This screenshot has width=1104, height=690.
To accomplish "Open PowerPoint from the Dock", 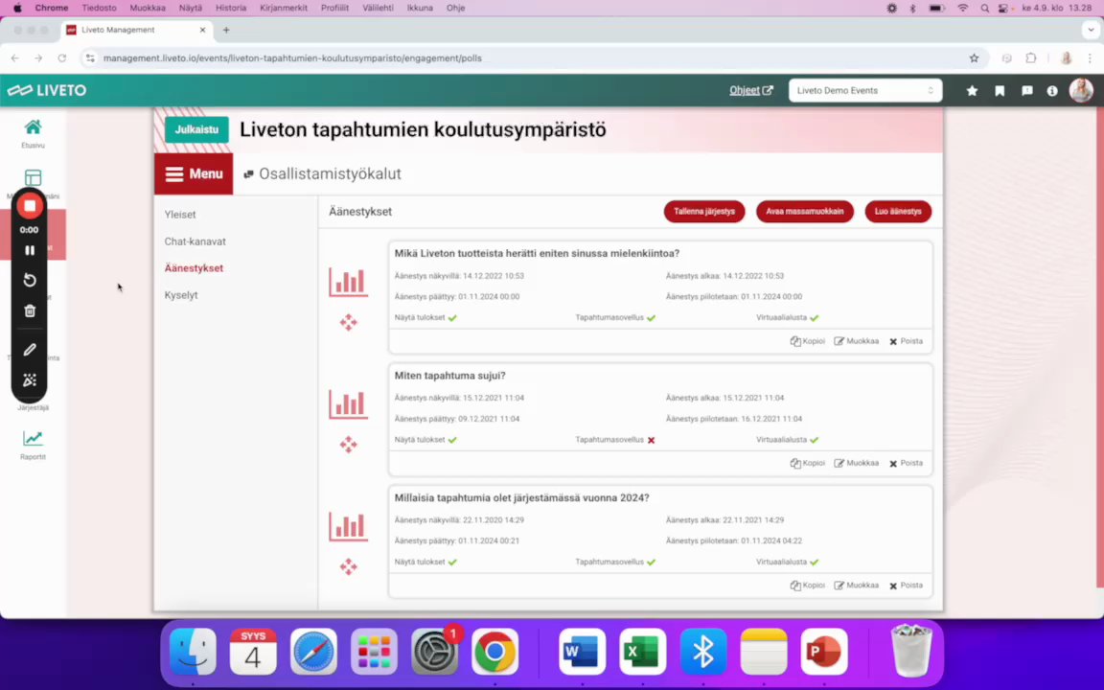I will 824,652.
